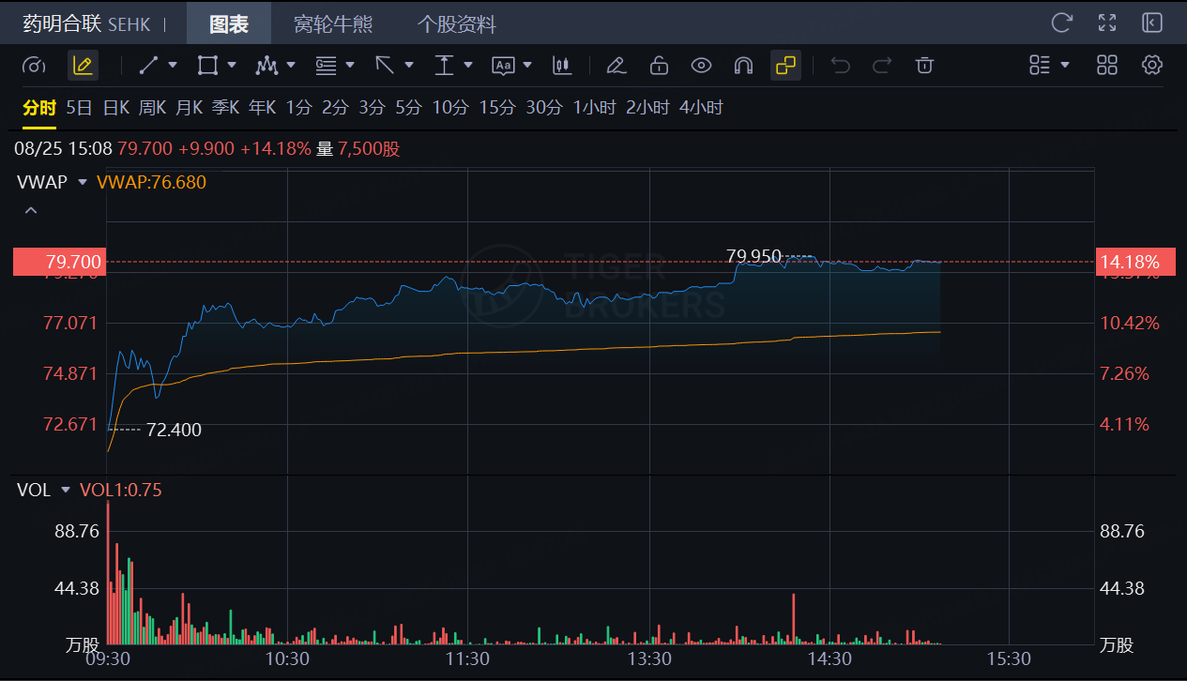Select 5日 timeframe

coord(79,108)
